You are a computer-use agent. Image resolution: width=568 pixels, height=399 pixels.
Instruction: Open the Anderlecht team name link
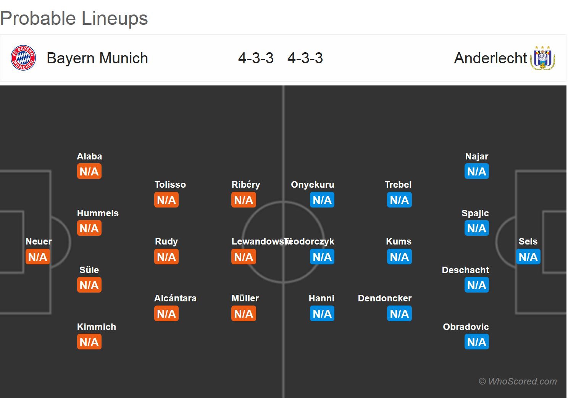pyautogui.click(x=490, y=58)
